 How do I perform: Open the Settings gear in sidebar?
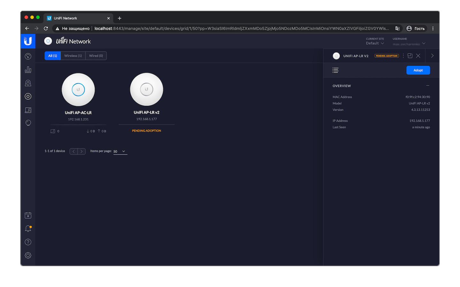(x=28, y=255)
